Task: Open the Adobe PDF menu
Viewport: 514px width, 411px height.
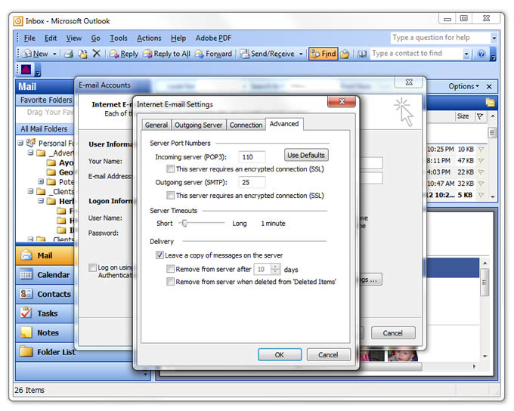Action: point(213,39)
